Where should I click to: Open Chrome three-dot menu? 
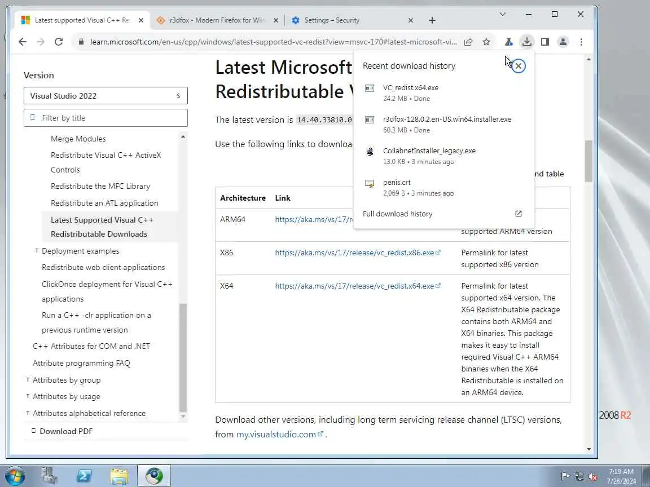click(581, 42)
